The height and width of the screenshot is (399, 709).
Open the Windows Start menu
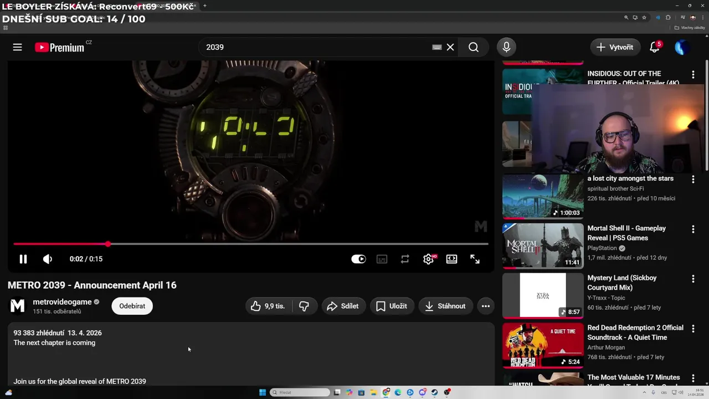click(263, 392)
